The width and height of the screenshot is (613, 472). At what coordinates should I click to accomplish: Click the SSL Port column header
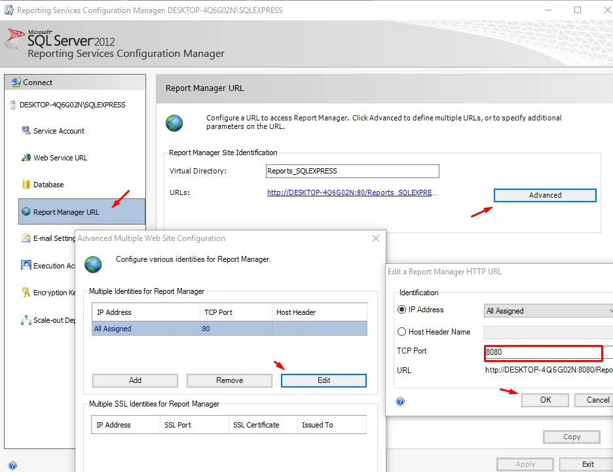tap(194, 425)
